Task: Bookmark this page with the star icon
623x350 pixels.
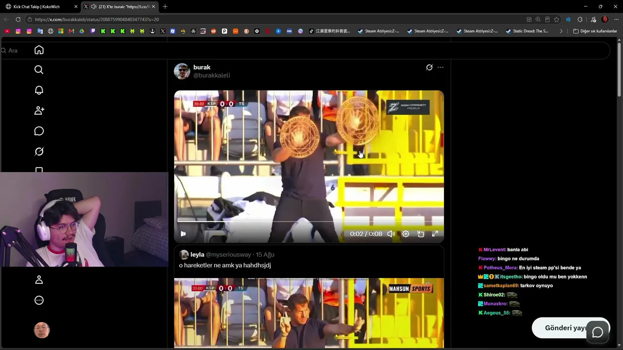Action: (x=556, y=19)
